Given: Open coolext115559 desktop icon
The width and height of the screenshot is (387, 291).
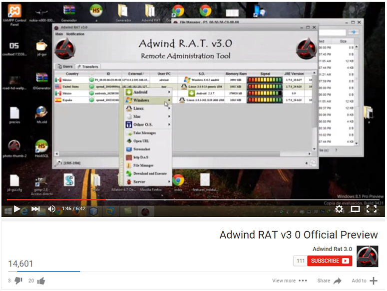Looking at the screenshot, I should pyautogui.click(x=14, y=48).
